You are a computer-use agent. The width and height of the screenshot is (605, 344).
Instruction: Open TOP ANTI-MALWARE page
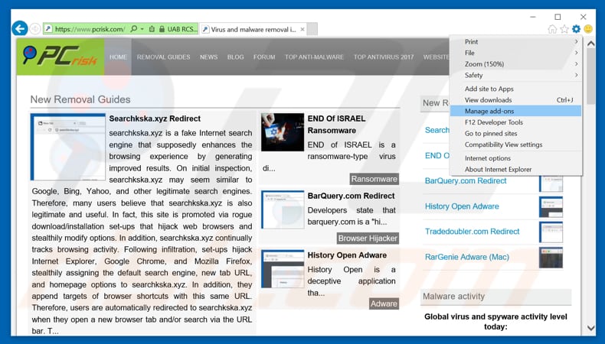click(x=314, y=57)
